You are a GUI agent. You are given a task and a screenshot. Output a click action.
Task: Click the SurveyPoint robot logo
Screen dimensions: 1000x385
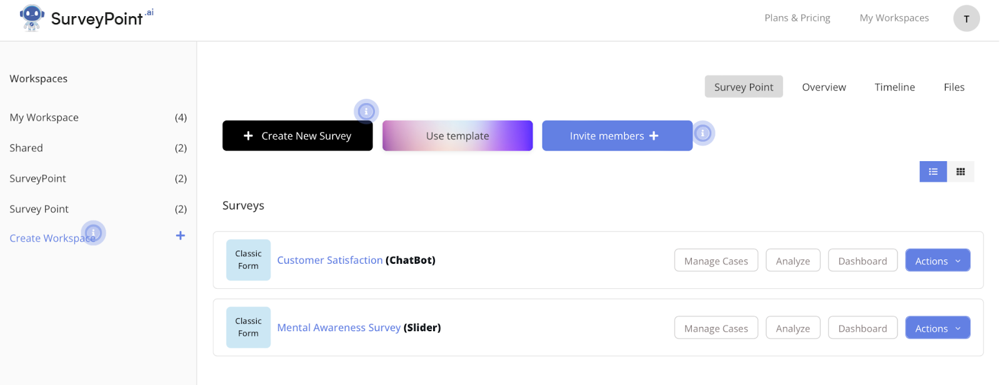pyautogui.click(x=32, y=17)
